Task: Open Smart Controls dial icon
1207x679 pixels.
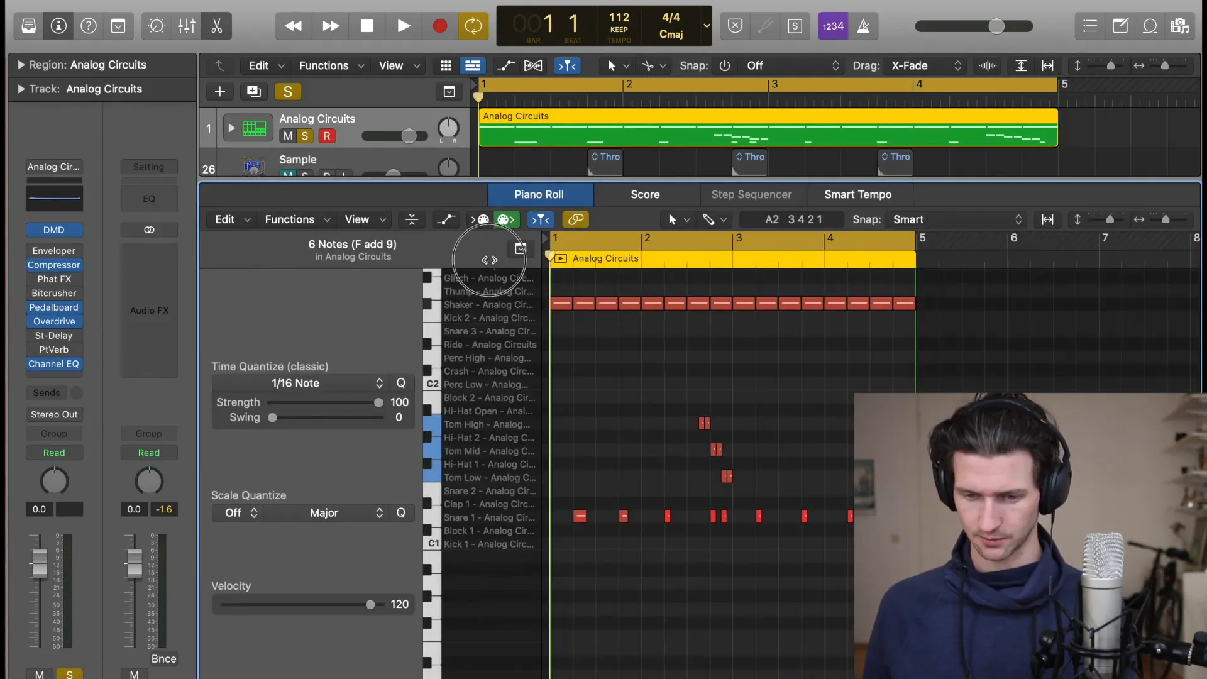Action: coord(157,26)
